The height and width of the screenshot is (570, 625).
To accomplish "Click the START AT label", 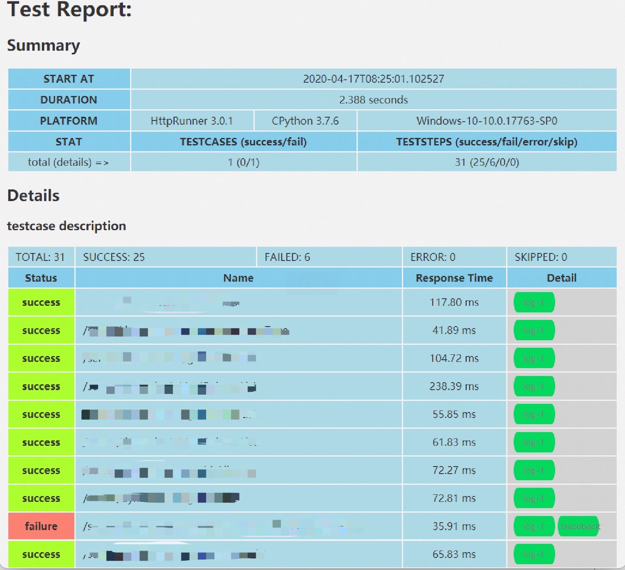I will click(x=69, y=79).
